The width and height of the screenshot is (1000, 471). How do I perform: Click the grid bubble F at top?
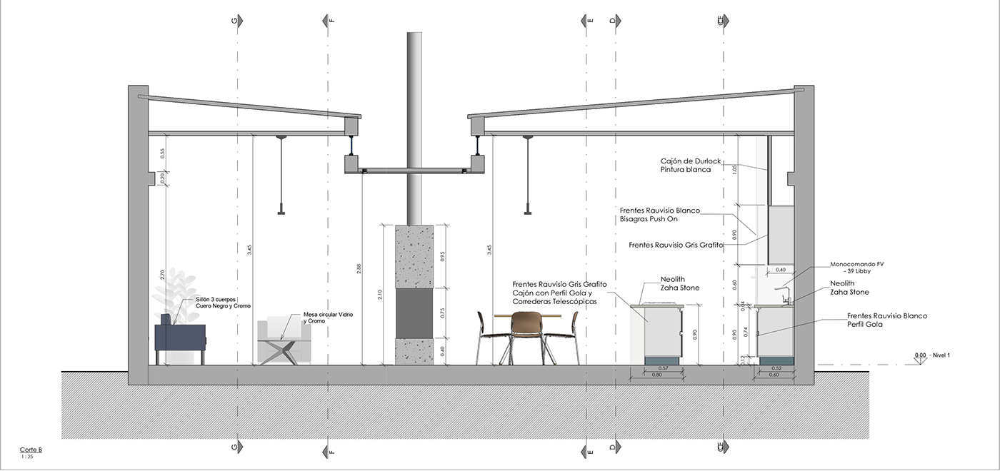(x=331, y=21)
